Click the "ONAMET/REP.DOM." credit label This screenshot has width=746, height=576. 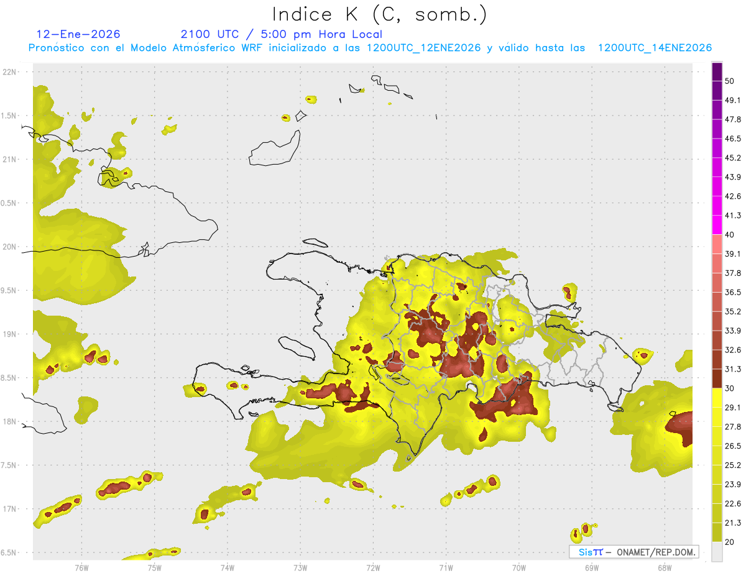pyautogui.click(x=655, y=552)
